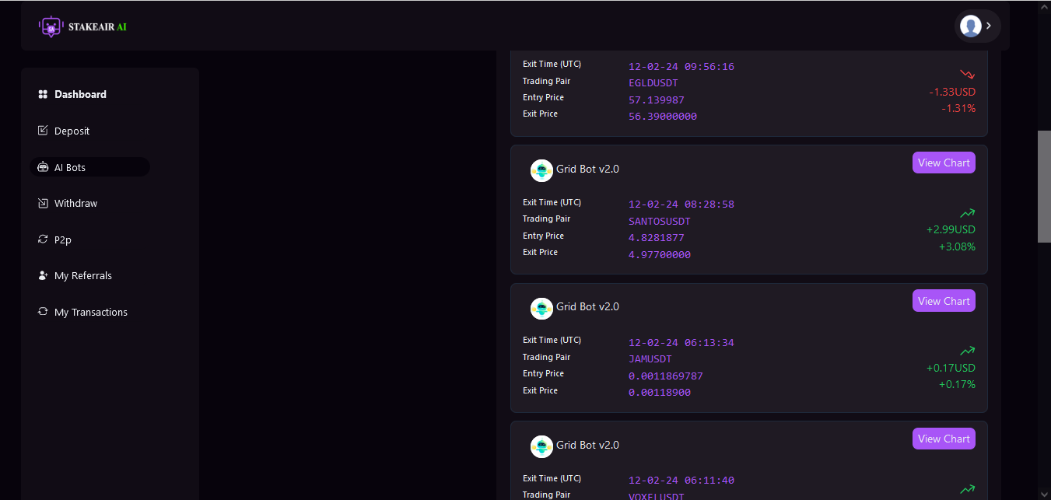
Task: Go to My Referrals page
Action: pos(82,275)
